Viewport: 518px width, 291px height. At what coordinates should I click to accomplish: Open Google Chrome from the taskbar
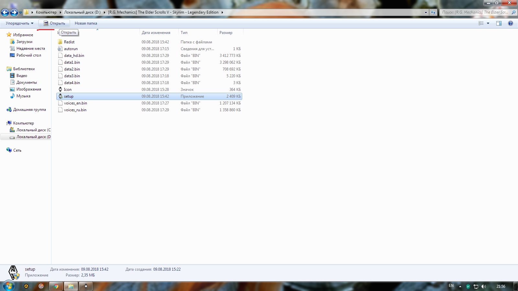click(x=56, y=286)
